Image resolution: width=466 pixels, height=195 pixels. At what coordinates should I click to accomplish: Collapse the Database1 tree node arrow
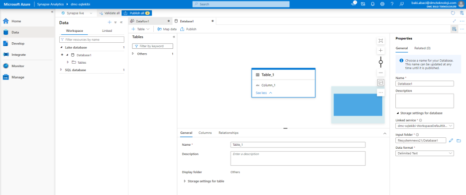click(67, 55)
